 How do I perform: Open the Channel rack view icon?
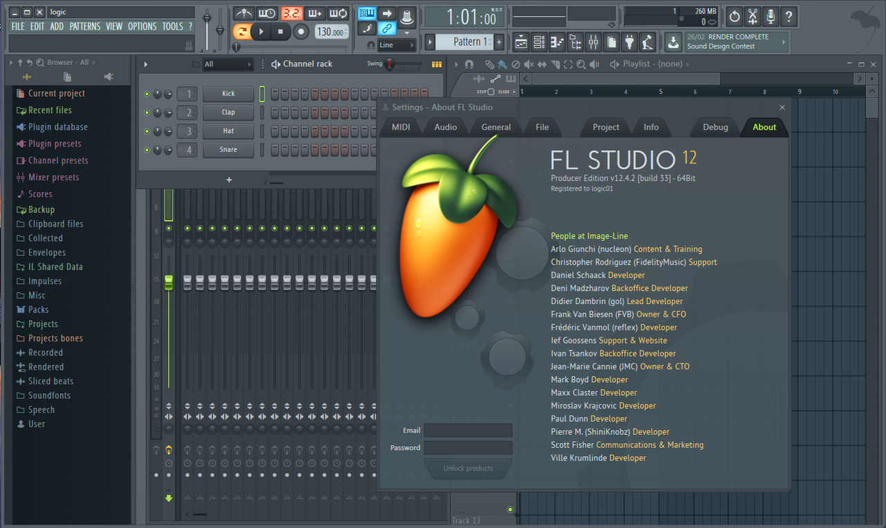click(x=539, y=42)
